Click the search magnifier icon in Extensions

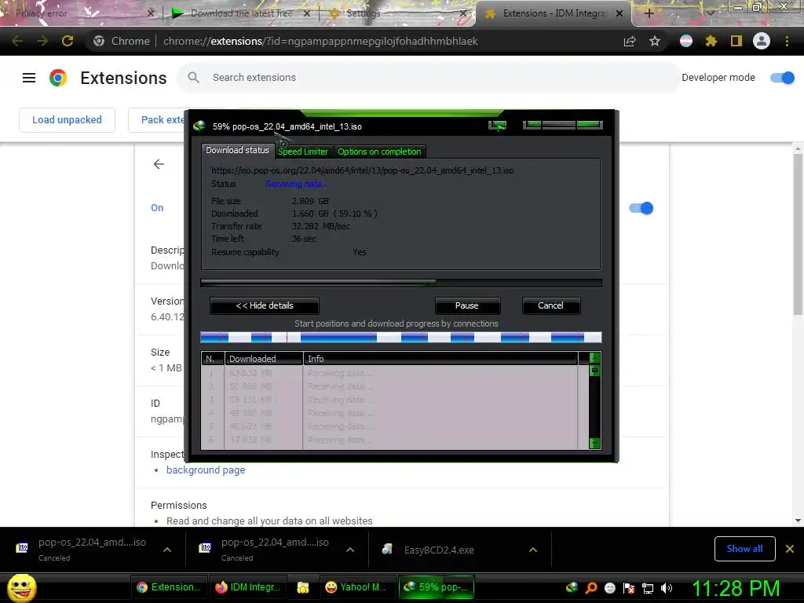193,78
